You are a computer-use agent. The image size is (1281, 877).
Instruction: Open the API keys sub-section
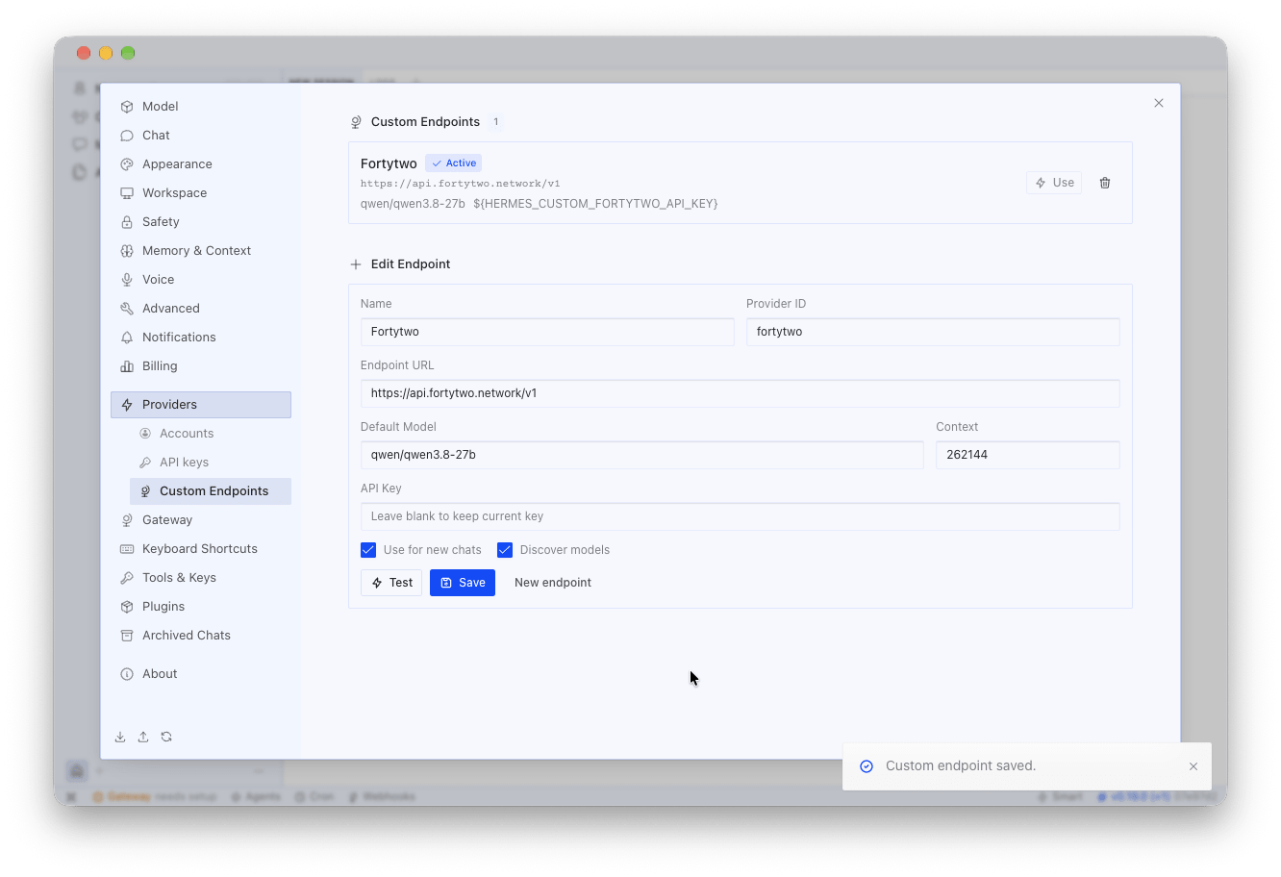211,463
